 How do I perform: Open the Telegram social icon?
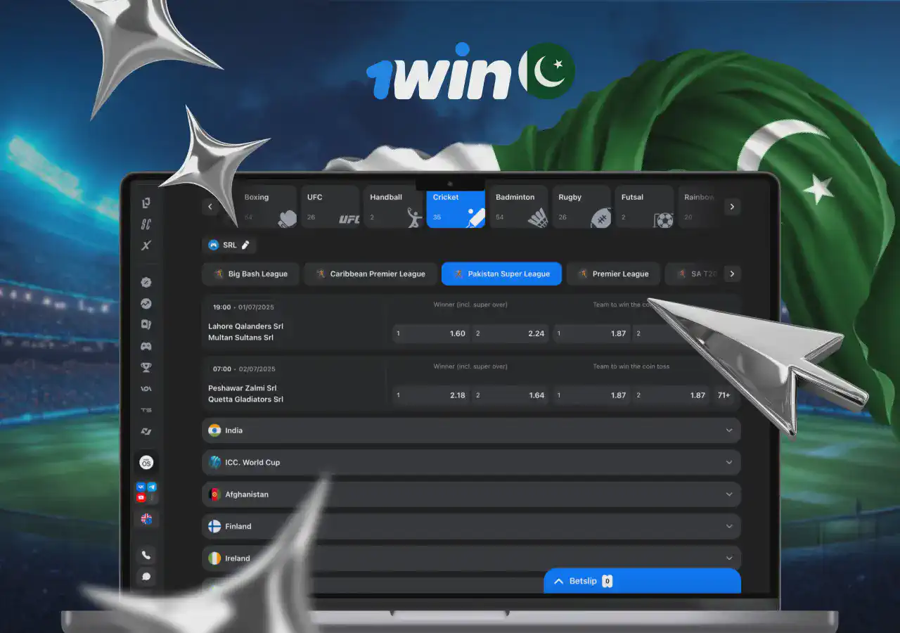coord(151,487)
